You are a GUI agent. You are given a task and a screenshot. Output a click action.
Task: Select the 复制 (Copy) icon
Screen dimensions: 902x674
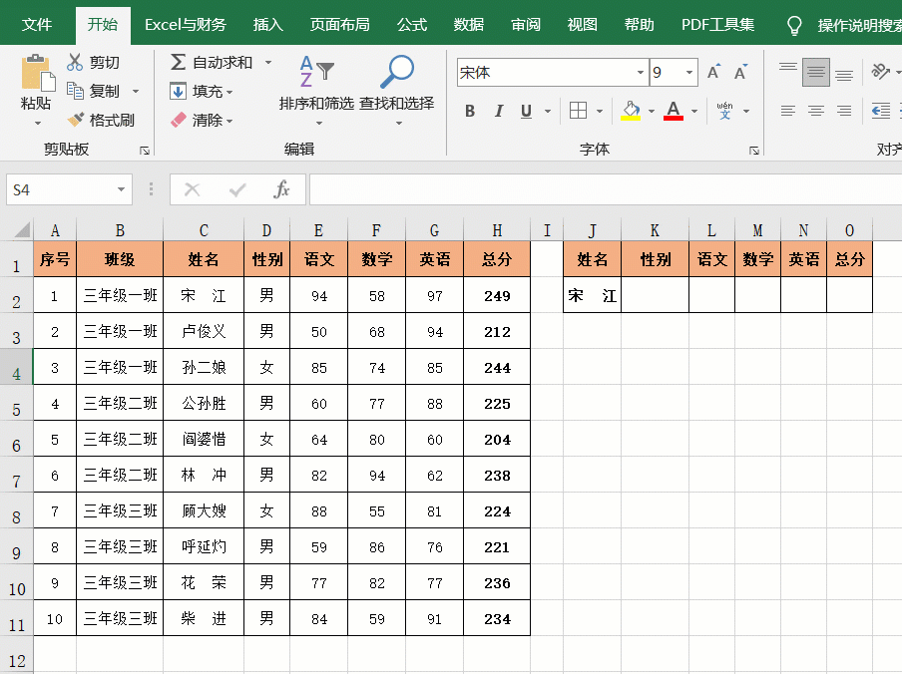pyautogui.click(x=76, y=90)
